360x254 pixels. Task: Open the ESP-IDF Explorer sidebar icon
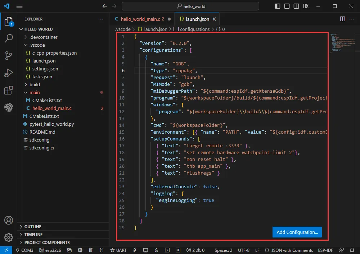coord(9,107)
